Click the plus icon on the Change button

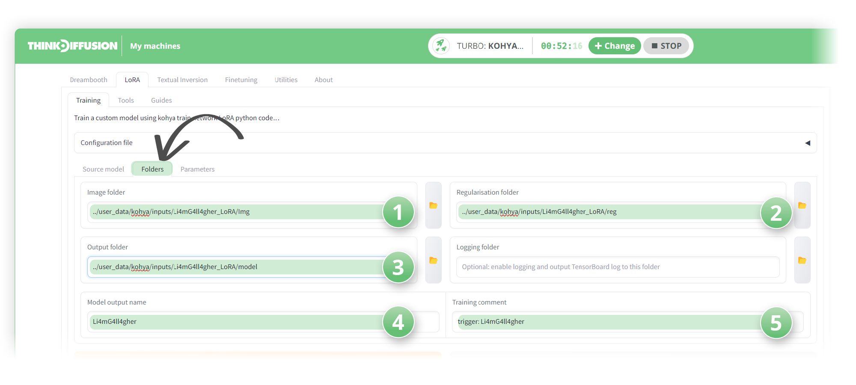tap(599, 46)
